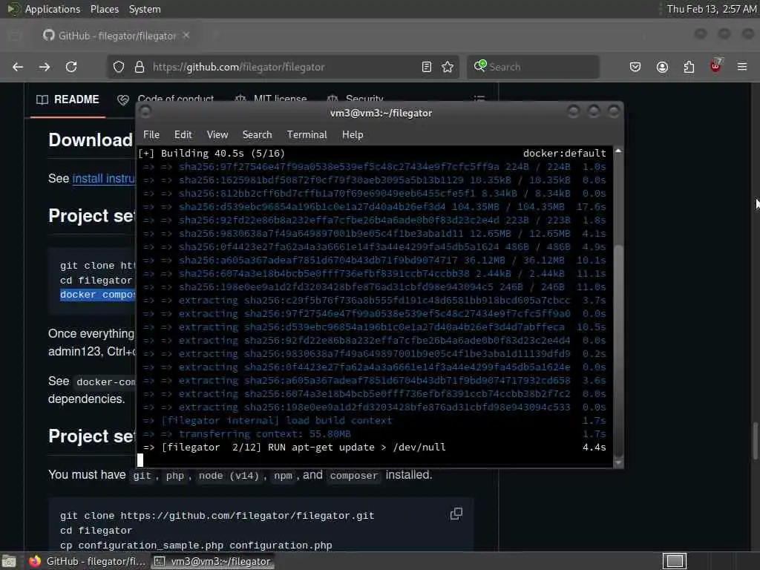Viewport: 760px width, 570px height.
Task: Click the clock showing Thu Feb 13, 2:57 AM
Action: (711, 9)
